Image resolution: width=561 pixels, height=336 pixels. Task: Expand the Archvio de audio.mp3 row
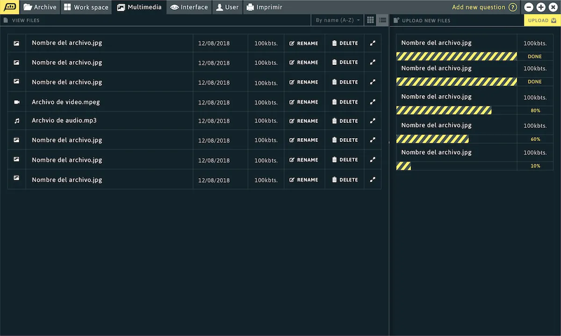pyautogui.click(x=373, y=121)
